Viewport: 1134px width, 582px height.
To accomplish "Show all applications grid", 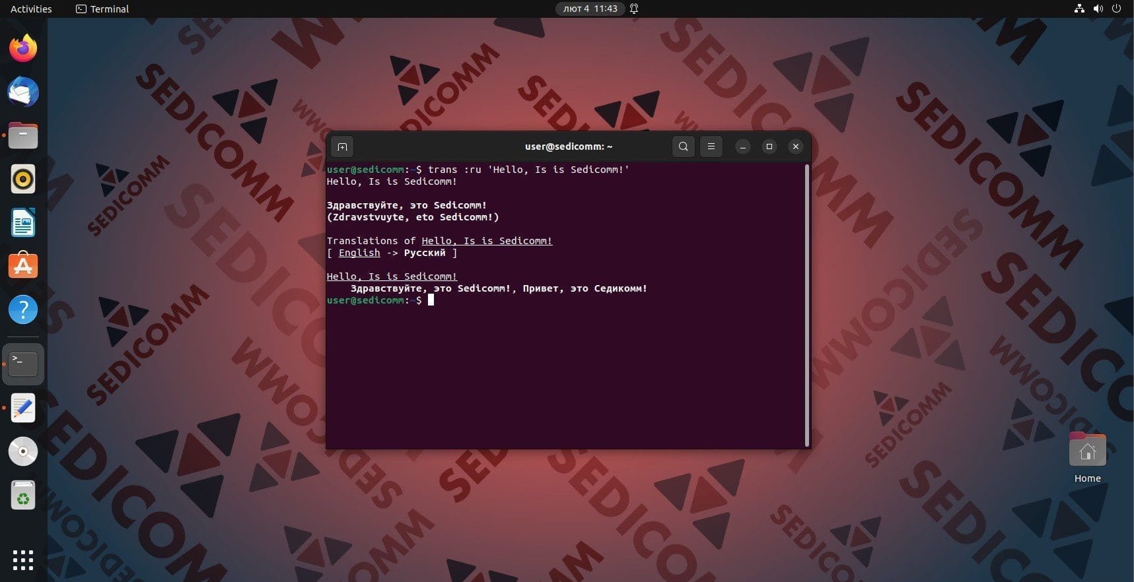I will (x=23, y=560).
